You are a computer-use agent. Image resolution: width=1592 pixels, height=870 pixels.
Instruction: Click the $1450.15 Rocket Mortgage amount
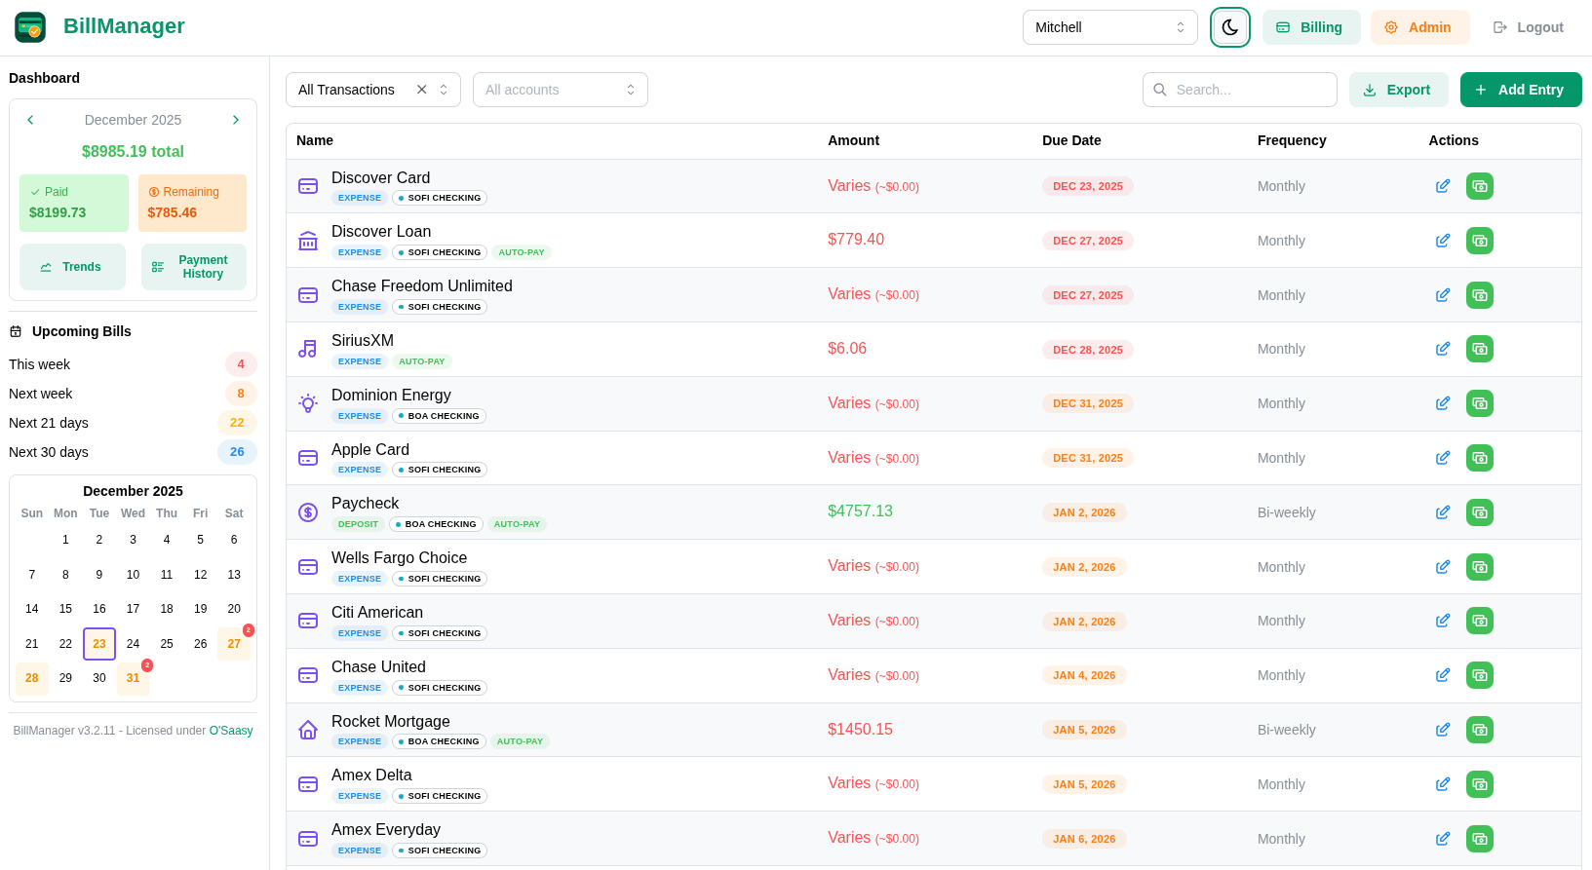point(860,730)
